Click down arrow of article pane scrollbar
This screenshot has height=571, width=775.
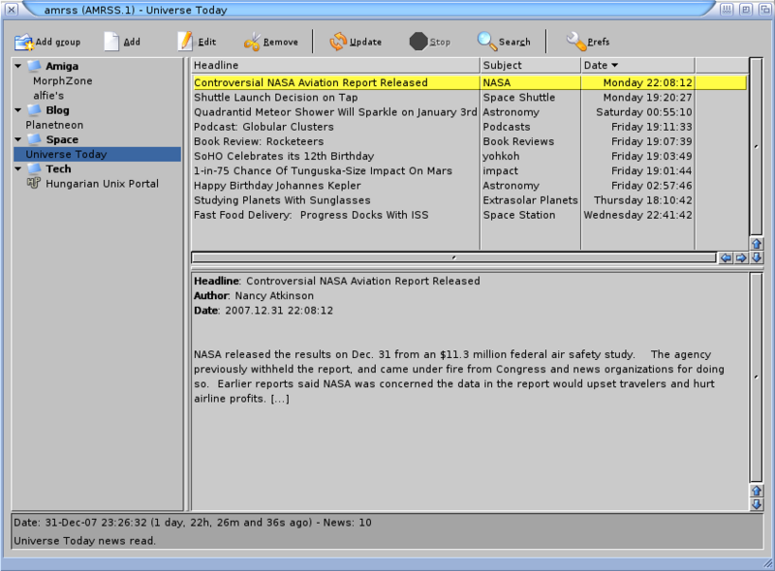click(757, 504)
